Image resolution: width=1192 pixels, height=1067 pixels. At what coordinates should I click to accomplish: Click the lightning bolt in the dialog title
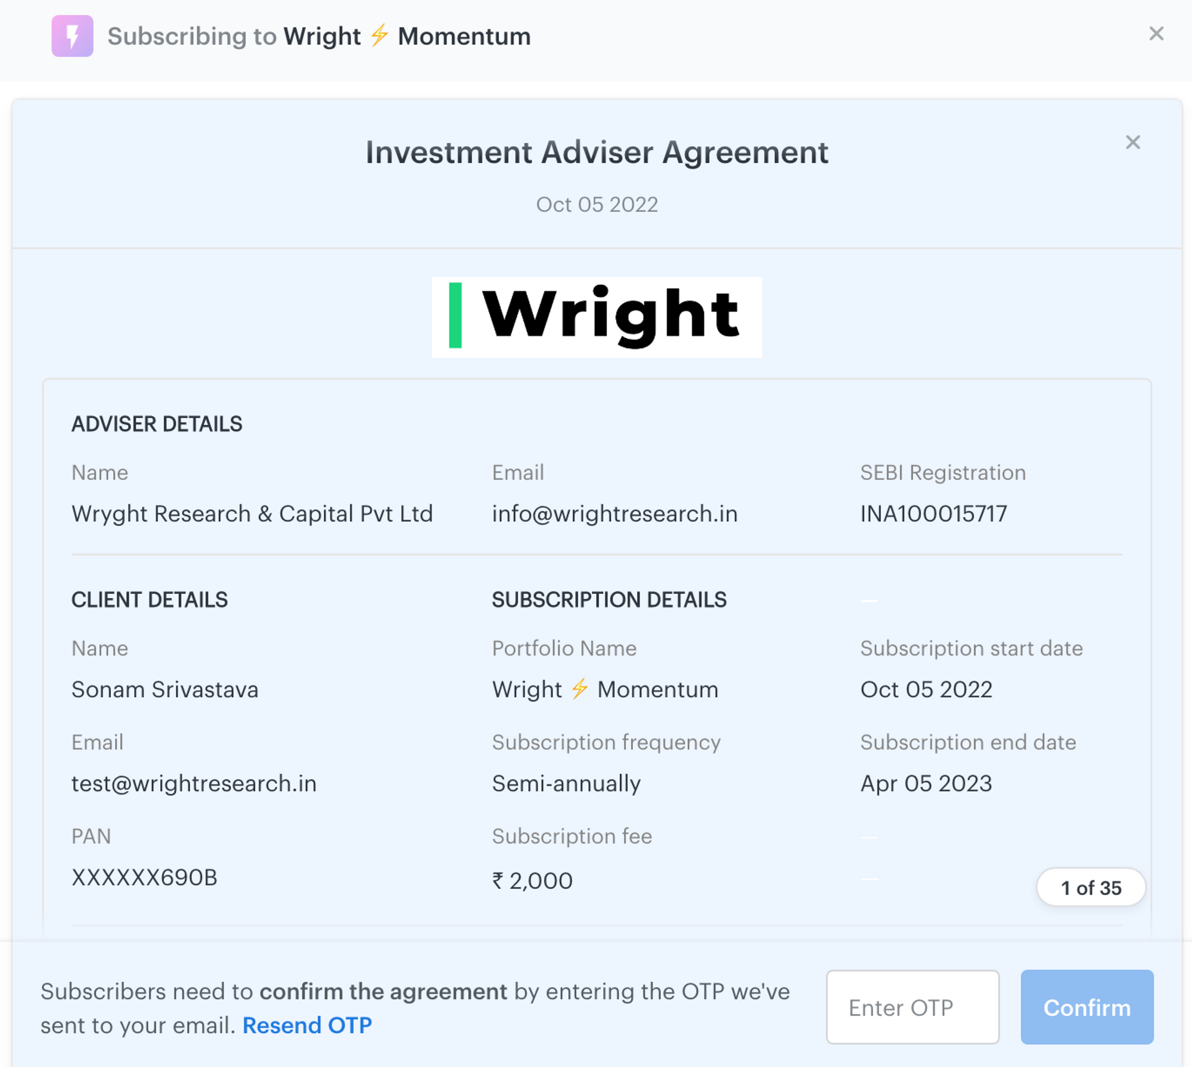[379, 35]
